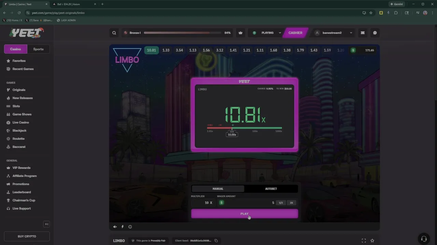437x245 pixels.
Task: Open headset support chat bubble
Action: click(x=424, y=239)
